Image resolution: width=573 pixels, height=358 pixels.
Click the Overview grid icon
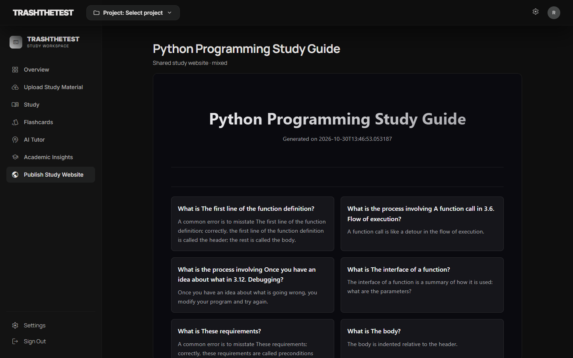[x=15, y=70]
